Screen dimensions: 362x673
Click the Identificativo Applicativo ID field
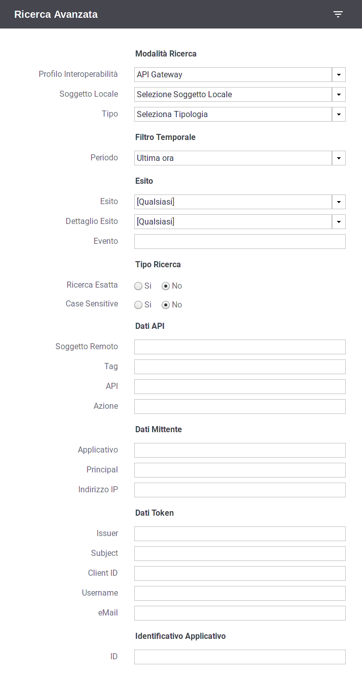tap(240, 657)
